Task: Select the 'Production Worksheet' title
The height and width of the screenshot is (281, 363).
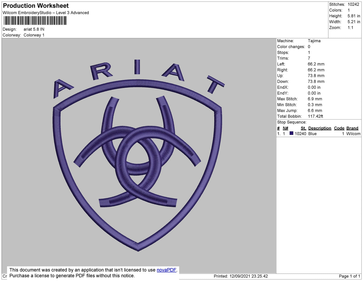Action: pos(36,6)
